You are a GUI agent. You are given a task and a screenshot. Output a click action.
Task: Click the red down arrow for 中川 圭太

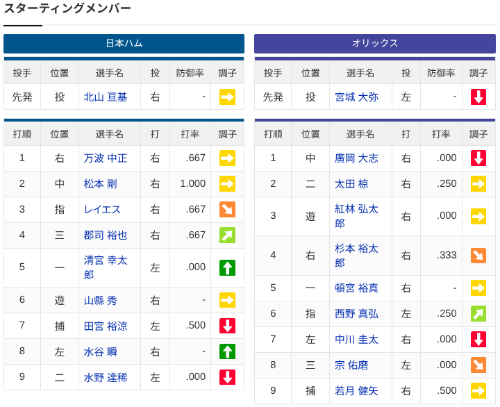[478, 340]
